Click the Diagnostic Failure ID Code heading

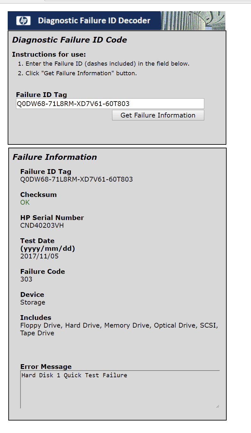pyautogui.click(x=69, y=40)
